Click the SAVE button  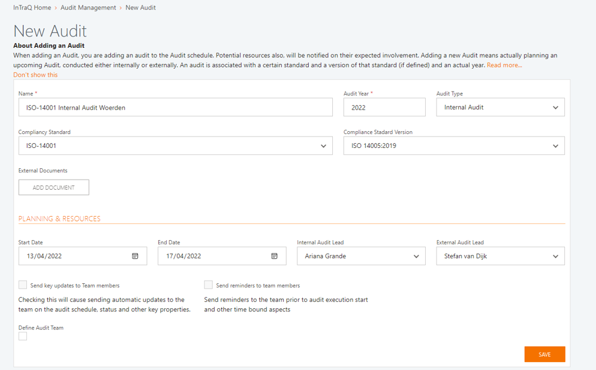(x=544, y=354)
